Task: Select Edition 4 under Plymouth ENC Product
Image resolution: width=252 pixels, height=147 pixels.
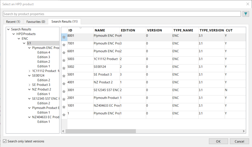Action: tap(44, 52)
